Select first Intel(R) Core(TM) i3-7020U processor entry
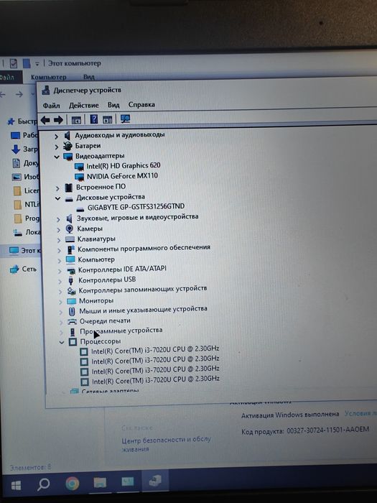Viewport: 377px width, 503px height. [x=155, y=350]
